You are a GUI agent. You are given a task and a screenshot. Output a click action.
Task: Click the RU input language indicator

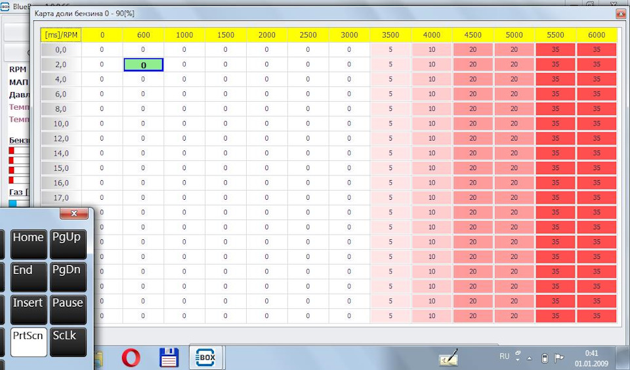(504, 356)
